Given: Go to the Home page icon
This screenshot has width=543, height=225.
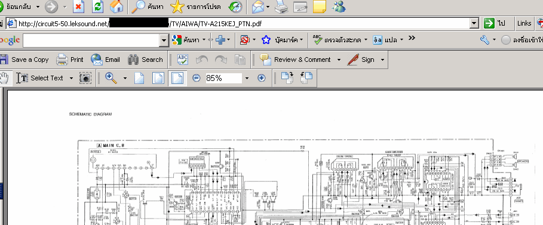Looking at the screenshot, I should (x=116, y=7).
